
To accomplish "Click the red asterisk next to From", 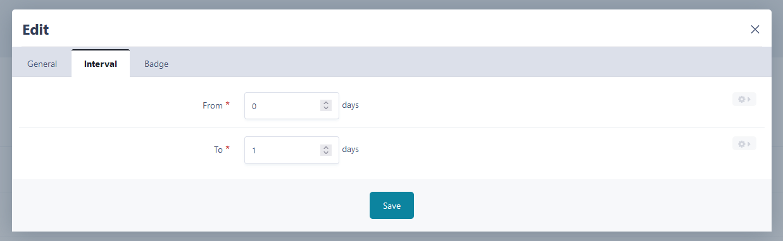I will (x=228, y=105).
